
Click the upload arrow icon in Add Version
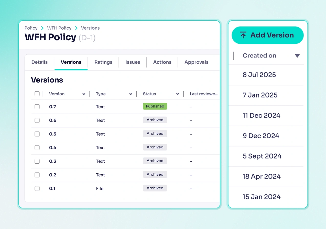click(x=243, y=35)
